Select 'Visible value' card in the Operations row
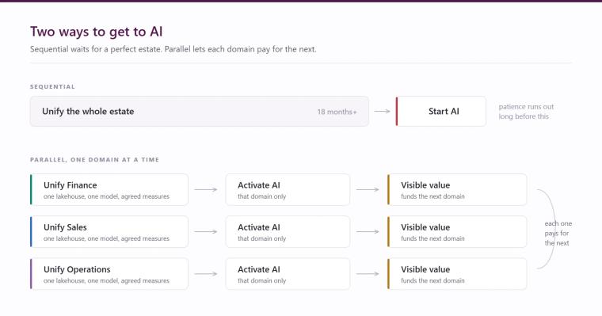The image size is (602, 316). [457, 274]
